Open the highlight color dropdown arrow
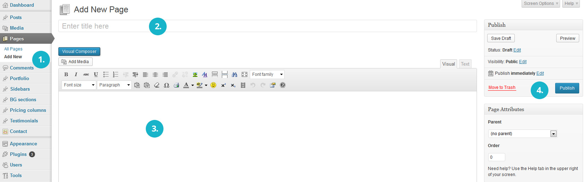The image size is (587, 182). (206, 85)
